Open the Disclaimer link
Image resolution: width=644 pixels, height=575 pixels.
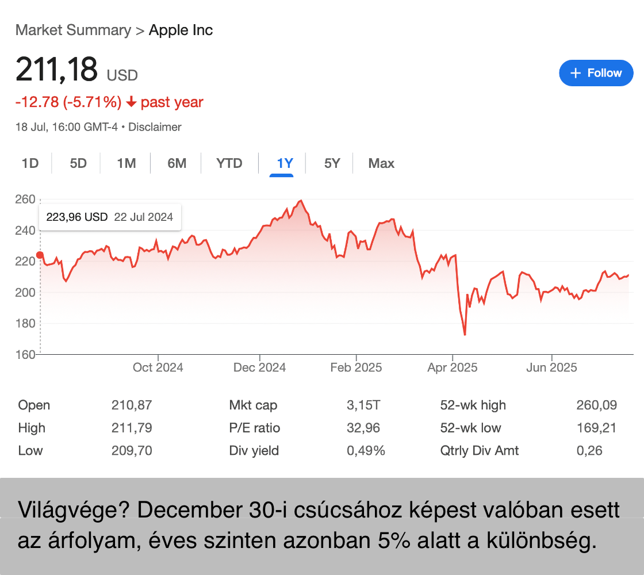(155, 127)
